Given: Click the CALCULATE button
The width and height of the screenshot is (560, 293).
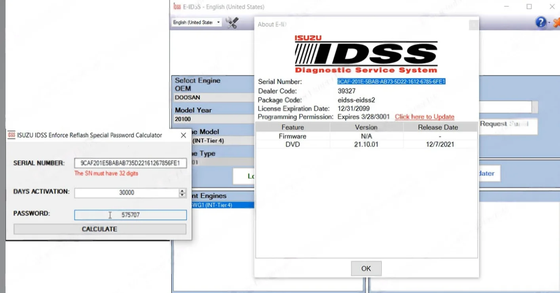Looking at the screenshot, I should 100,229.
